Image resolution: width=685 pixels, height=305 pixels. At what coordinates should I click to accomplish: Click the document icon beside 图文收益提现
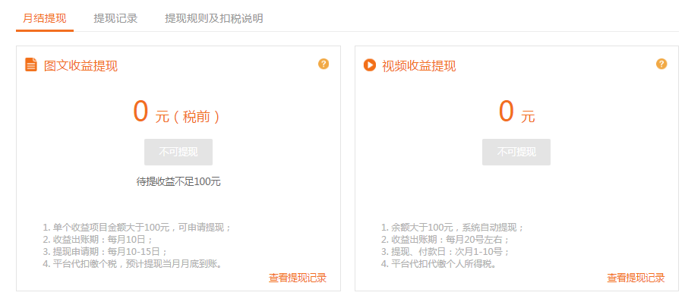coord(31,64)
